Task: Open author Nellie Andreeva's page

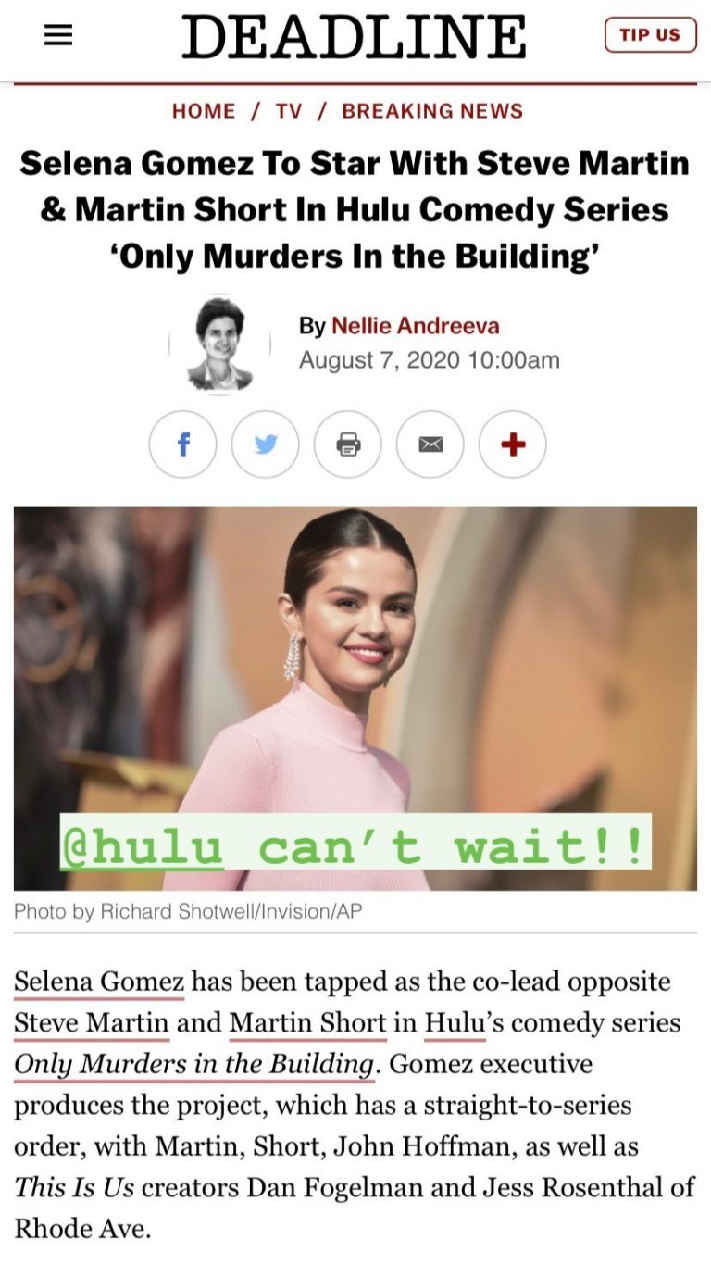Action: pyautogui.click(x=416, y=326)
